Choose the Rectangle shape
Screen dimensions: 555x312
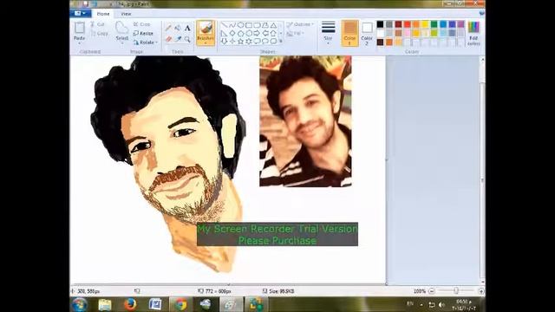tap(249, 25)
